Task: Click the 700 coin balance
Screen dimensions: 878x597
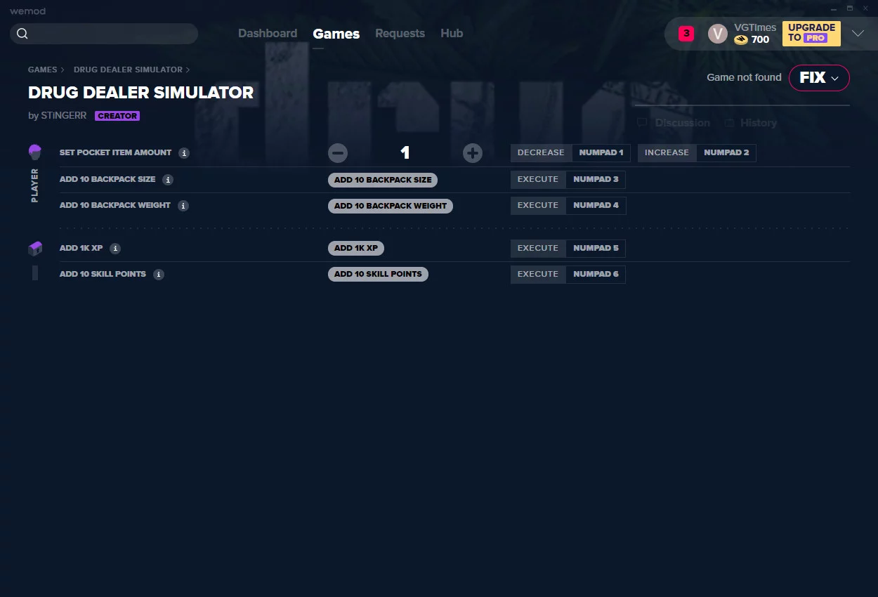Action: [761, 40]
